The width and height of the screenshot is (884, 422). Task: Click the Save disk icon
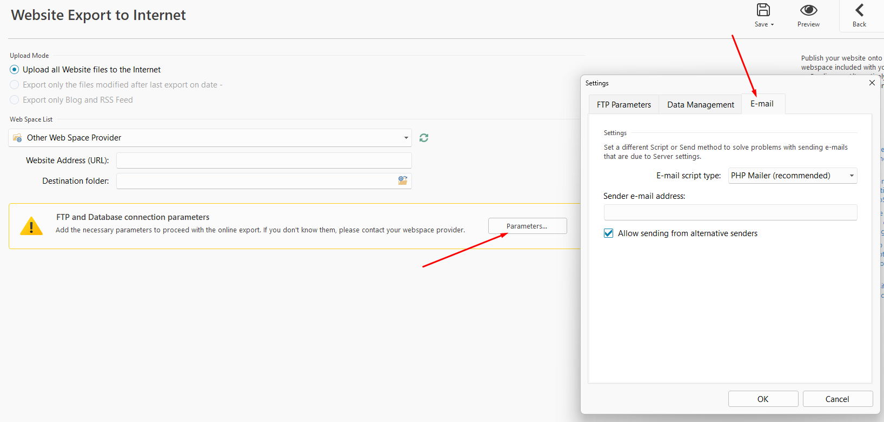coord(763,10)
